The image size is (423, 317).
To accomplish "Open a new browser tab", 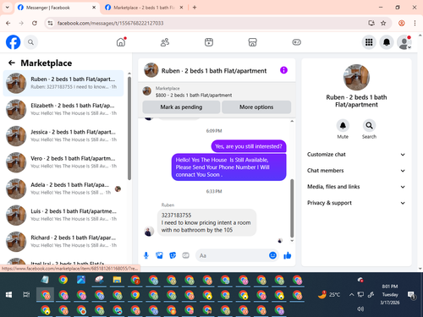I will pyautogui.click(x=195, y=8).
